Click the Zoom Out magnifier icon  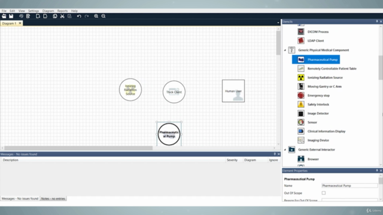point(104,16)
